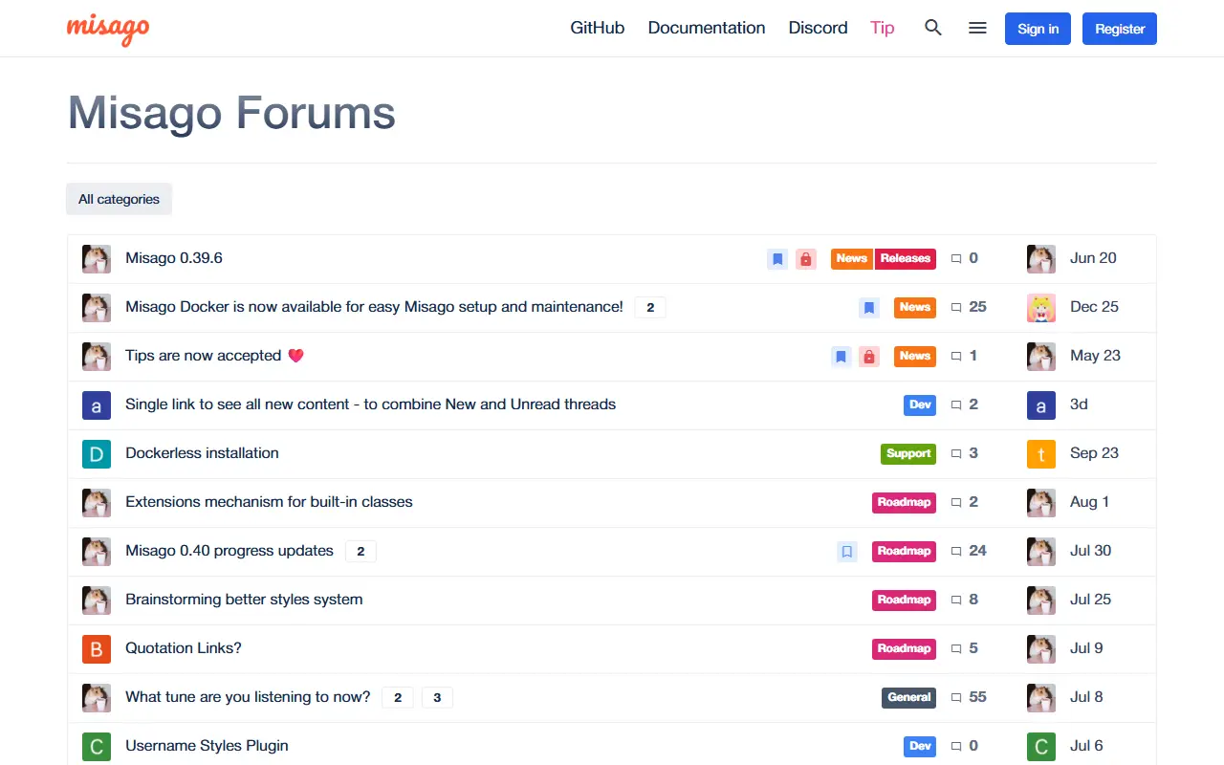
Task: Click the Sign in button
Action: pyautogui.click(x=1038, y=29)
